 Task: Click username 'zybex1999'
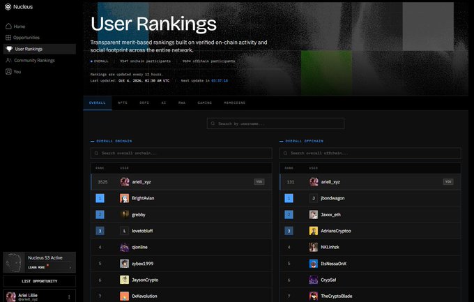tap(142, 264)
